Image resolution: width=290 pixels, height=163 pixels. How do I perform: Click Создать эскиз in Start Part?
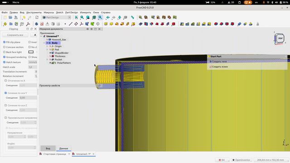[x=219, y=67]
